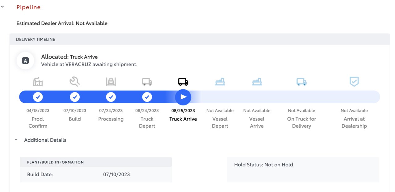Click the Prod. Confirm label
Viewport: 395px width, 192px height.
click(x=38, y=122)
